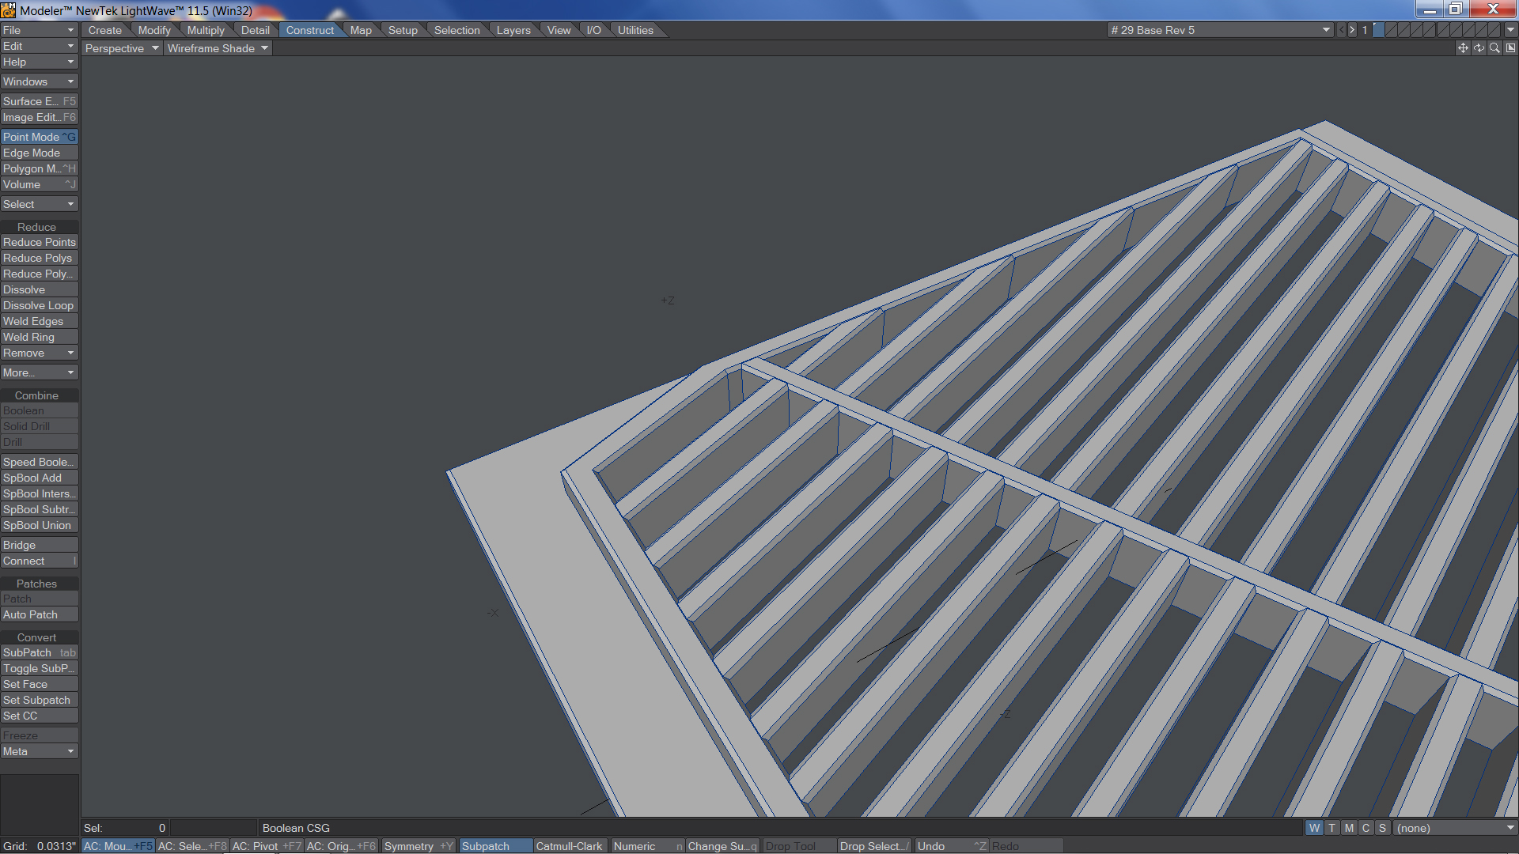1519x854 pixels.
Task: Open Surface Editor
Action: pyautogui.click(x=39, y=101)
